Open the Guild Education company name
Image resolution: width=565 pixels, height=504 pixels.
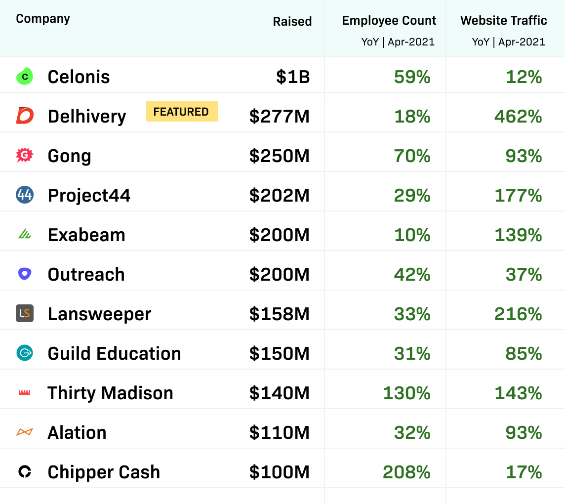click(x=114, y=353)
